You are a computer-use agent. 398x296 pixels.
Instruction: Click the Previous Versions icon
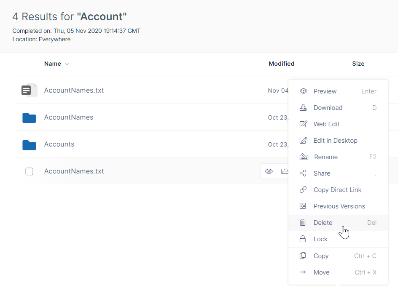[303, 206]
